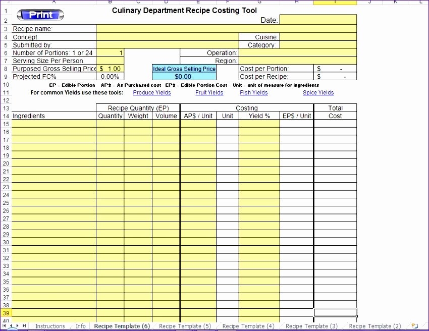Viewport: 429px width, 331px height.
Task: Click the Submitted by input cell
Action: pos(168,45)
